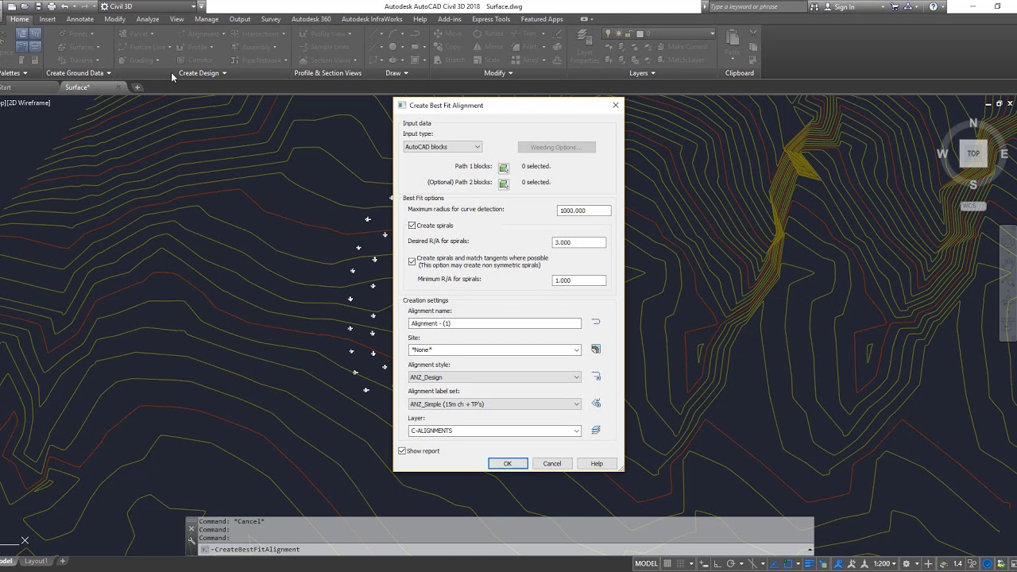Click the Help button in the dialog
The height and width of the screenshot is (572, 1017).
pos(597,464)
